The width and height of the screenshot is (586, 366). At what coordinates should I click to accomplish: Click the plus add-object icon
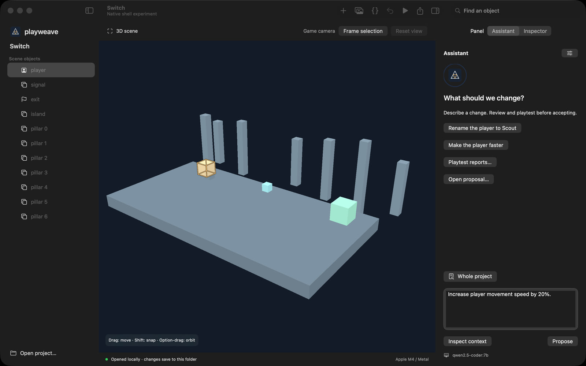click(343, 11)
